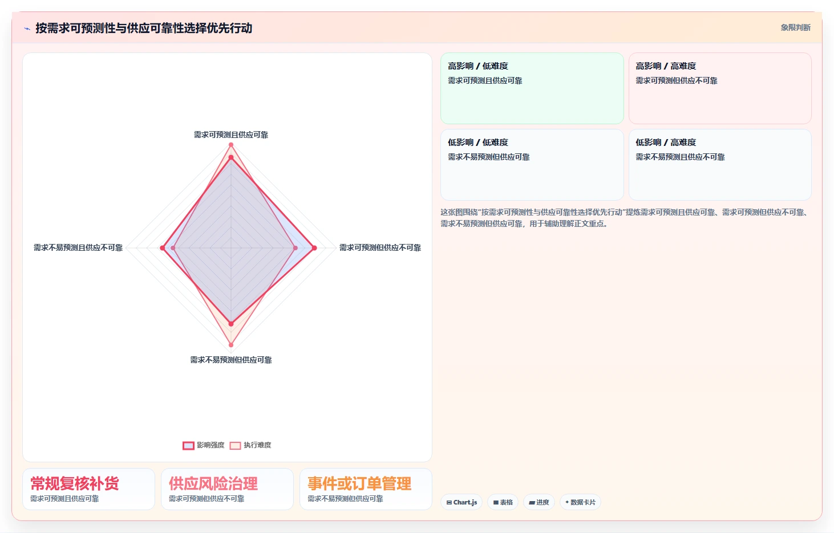Click text 需求可预测且供应可靠 in 高影响 / 低难度 card
The image size is (834, 533).
[x=485, y=81]
